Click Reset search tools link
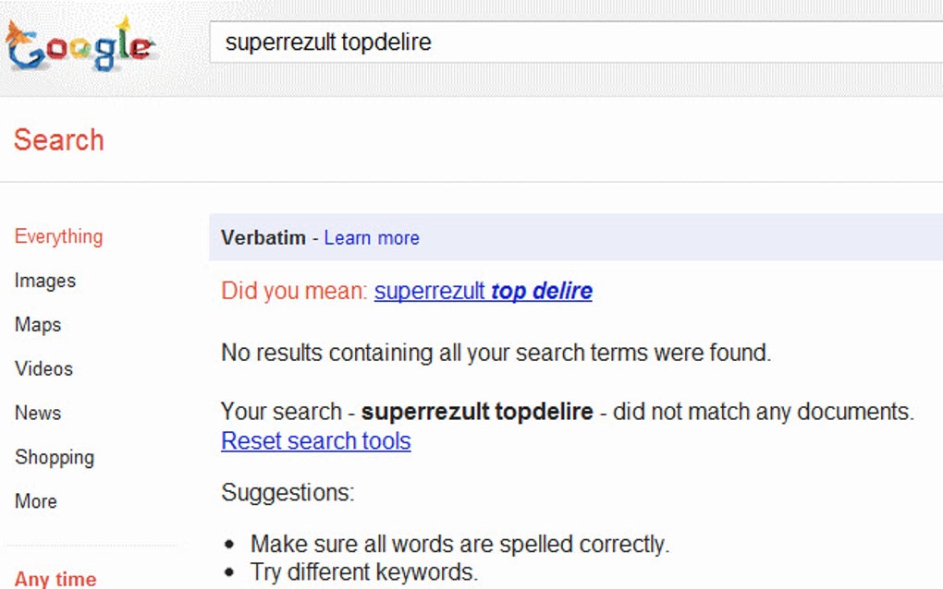943x589 pixels. (316, 441)
